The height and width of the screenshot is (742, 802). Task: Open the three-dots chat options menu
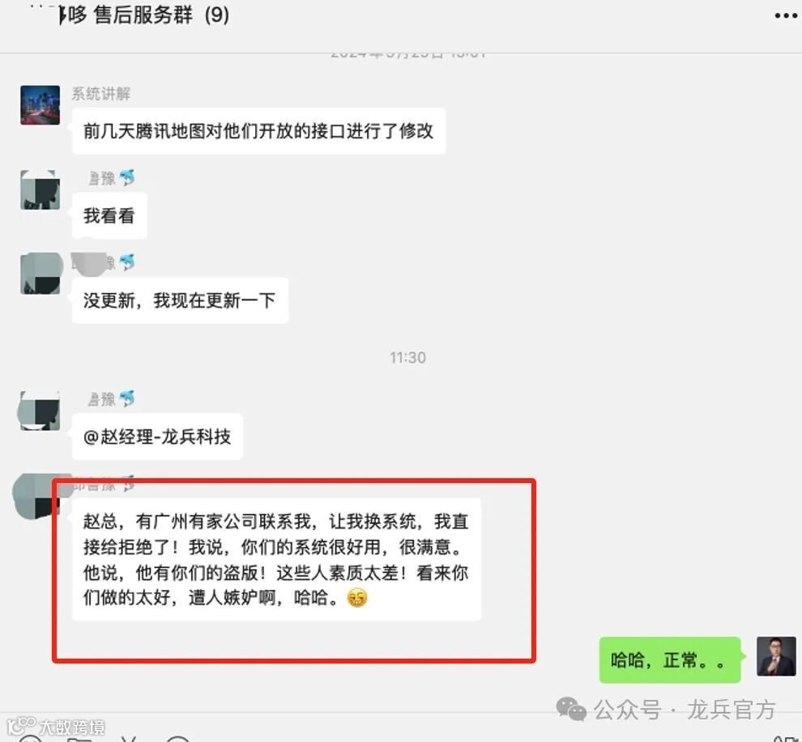coord(786,15)
